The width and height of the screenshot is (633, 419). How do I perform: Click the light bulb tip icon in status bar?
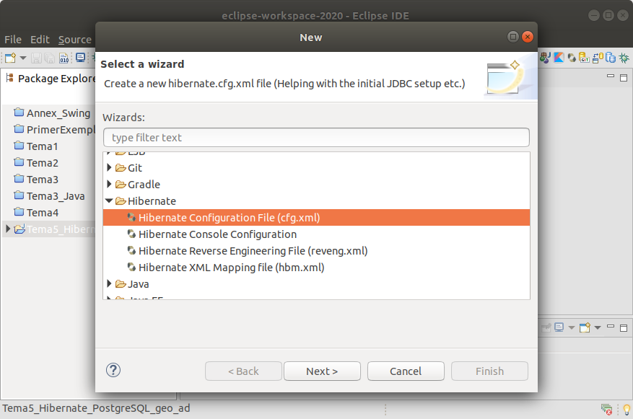click(627, 410)
